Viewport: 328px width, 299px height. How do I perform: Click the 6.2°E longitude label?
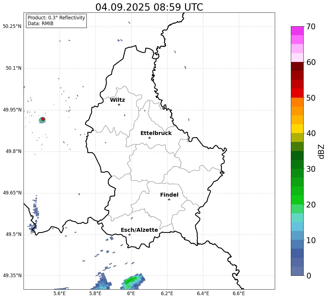point(167,293)
